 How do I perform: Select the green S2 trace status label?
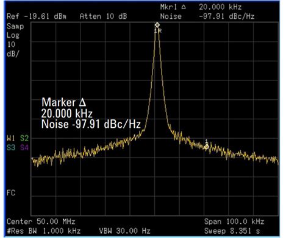[x=24, y=138]
